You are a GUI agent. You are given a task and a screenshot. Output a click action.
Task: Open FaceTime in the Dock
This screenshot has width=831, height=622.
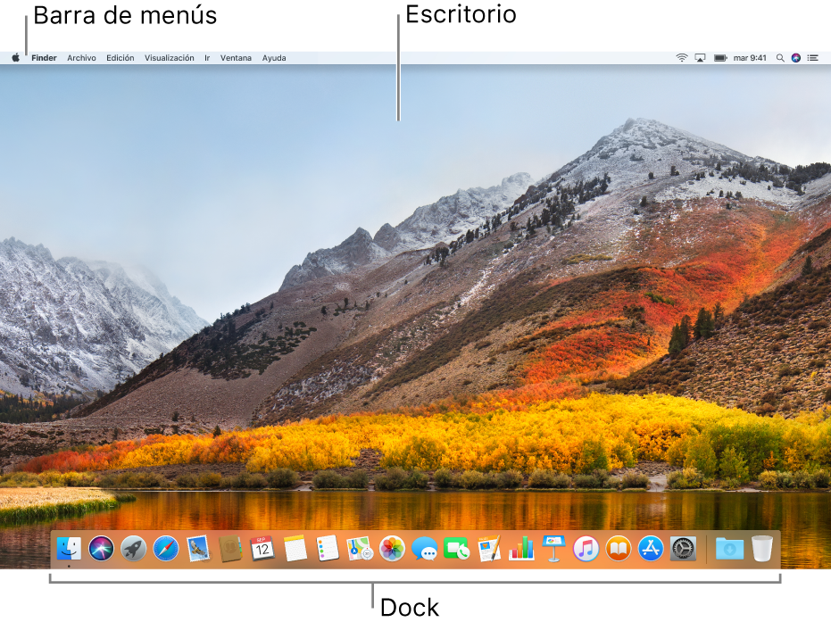point(456,549)
